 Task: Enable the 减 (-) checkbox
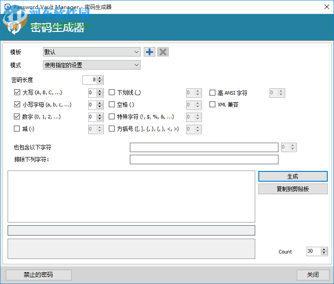[x=17, y=129]
